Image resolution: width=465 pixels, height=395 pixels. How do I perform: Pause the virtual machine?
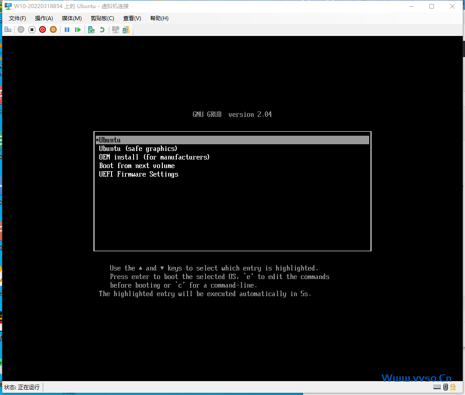coord(67,30)
